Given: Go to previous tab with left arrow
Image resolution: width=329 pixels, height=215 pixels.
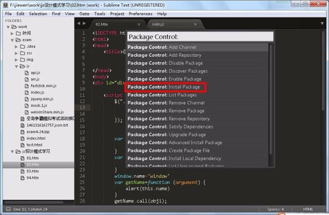Looking at the screenshot, I should pos(78,24).
